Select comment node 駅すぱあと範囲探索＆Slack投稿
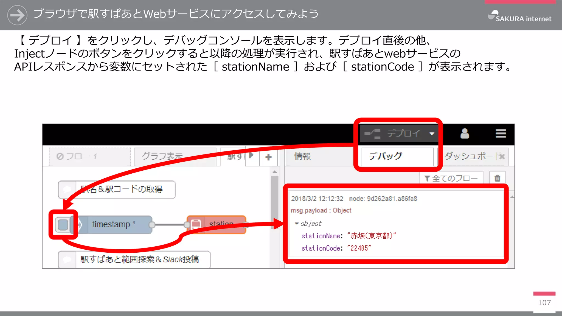Screen dimensions: 562x316 [x=134, y=259]
